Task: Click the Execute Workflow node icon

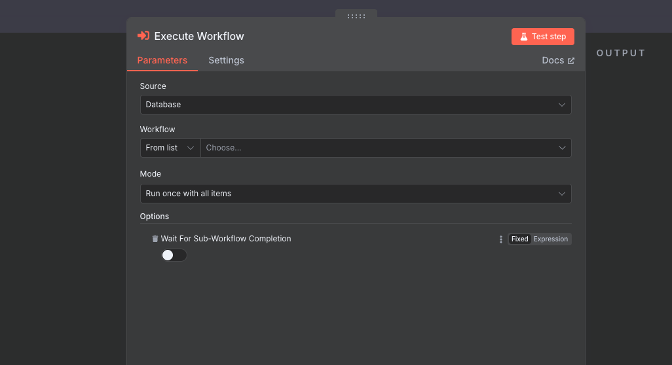Action: tap(143, 36)
